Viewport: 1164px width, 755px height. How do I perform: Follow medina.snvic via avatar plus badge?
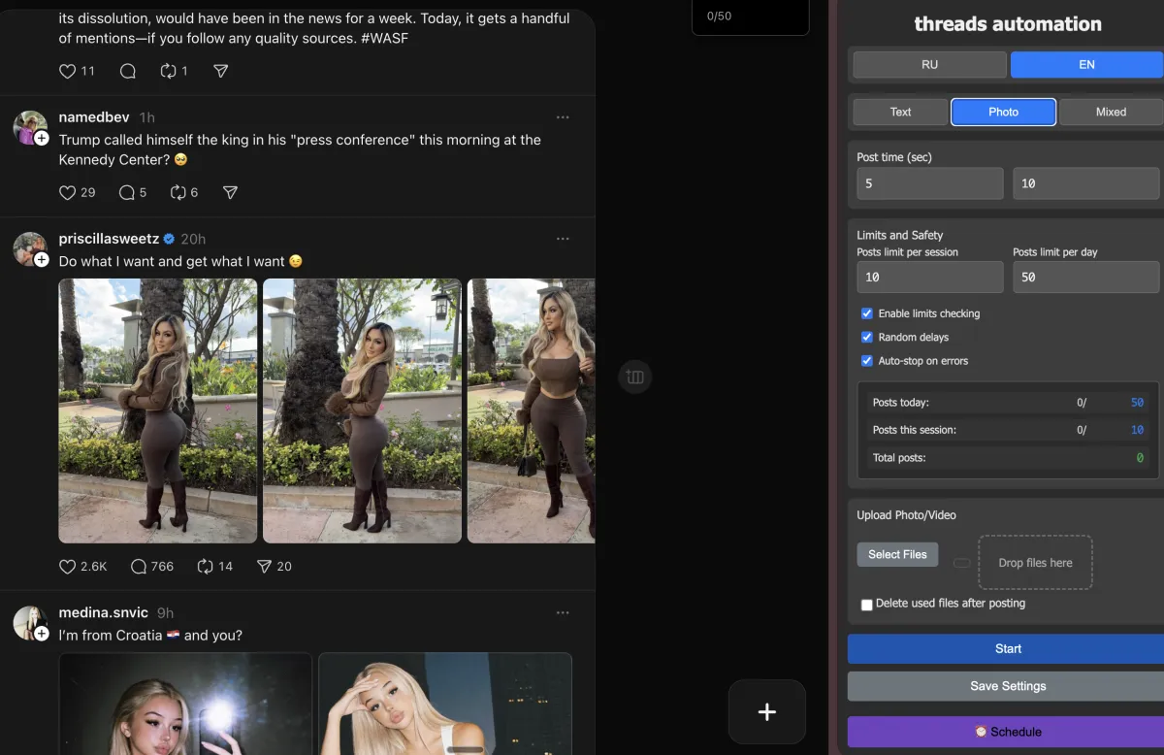click(x=42, y=634)
